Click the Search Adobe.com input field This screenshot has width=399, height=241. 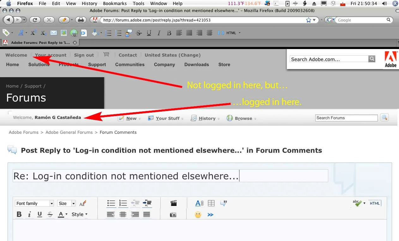[329, 59]
